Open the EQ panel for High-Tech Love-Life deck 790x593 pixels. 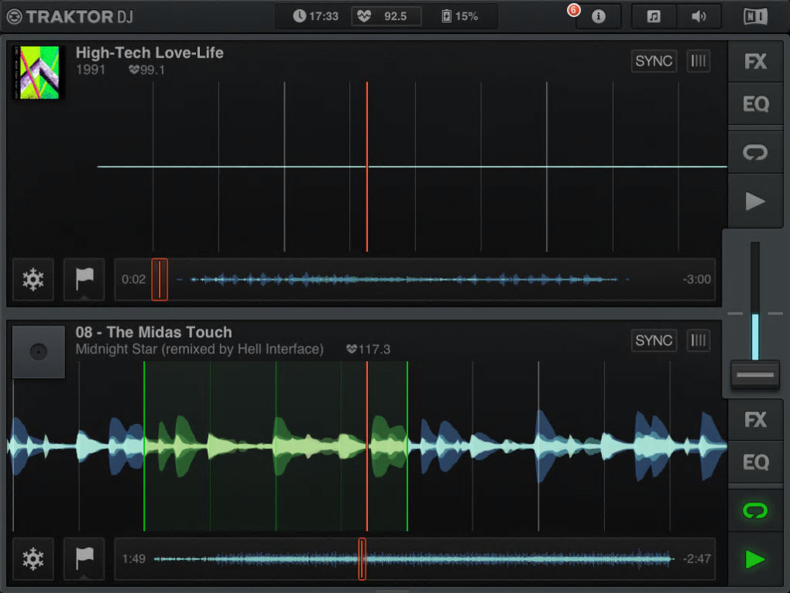(x=755, y=104)
